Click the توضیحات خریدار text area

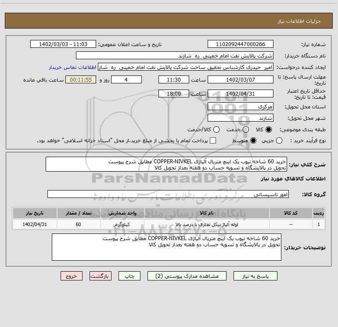pyautogui.click(x=166, y=247)
